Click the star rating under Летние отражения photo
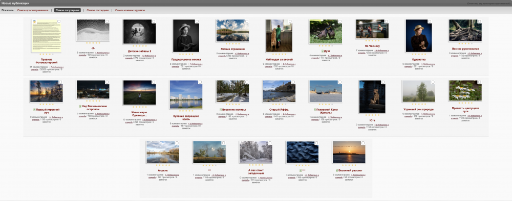Image resolution: width=512 pixels, height=201 pixels. pyautogui.click(x=232, y=44)
